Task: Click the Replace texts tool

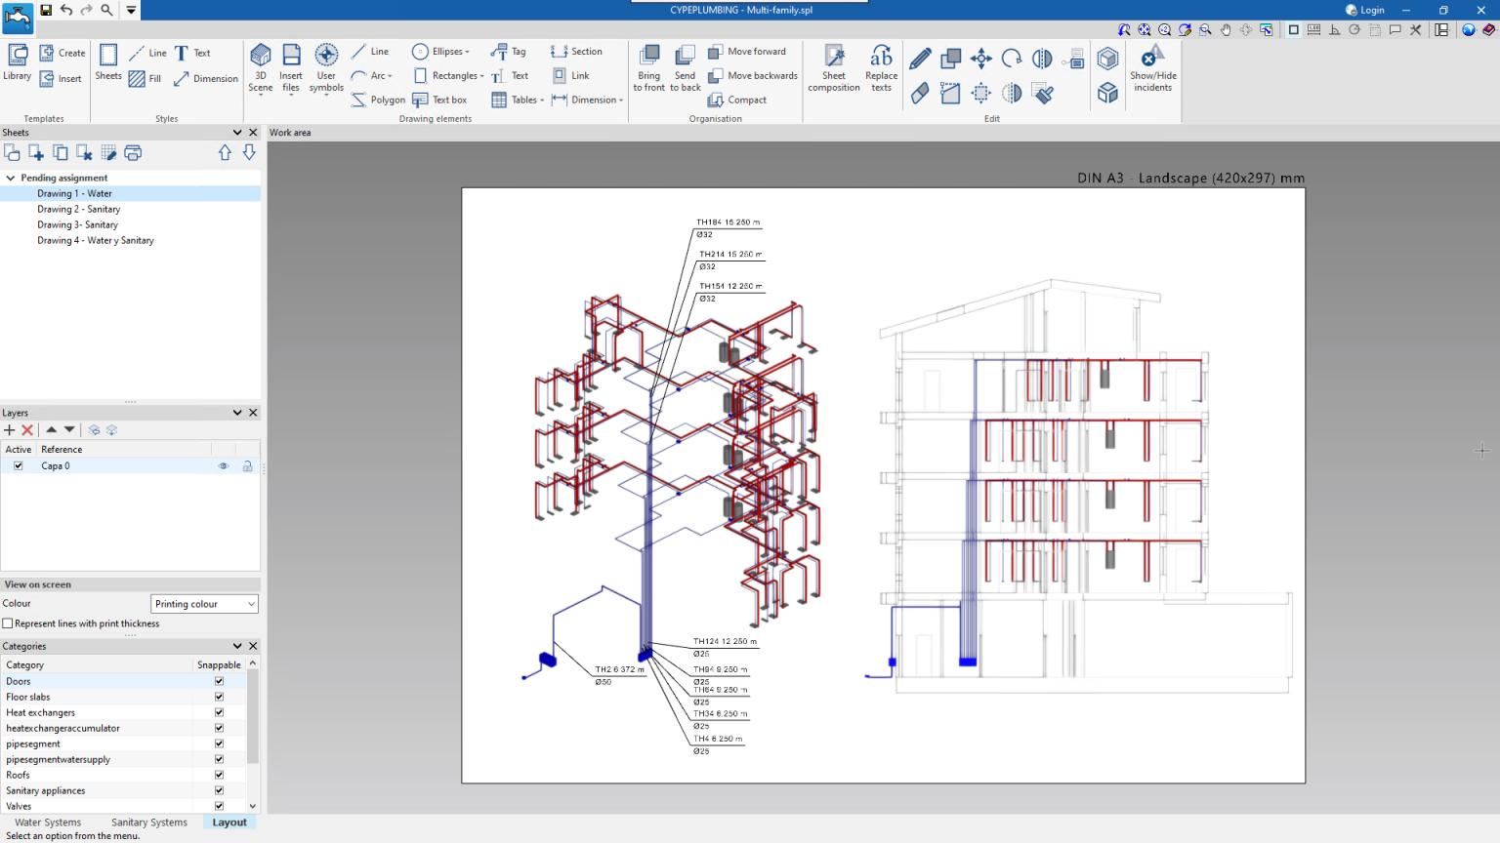Action: (x=880, y=66)
